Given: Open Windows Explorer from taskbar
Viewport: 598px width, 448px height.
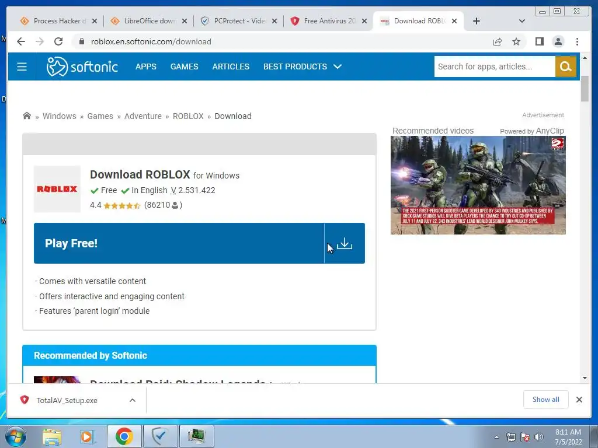Looking at the screenshot, I should click(x=52, y=436).
